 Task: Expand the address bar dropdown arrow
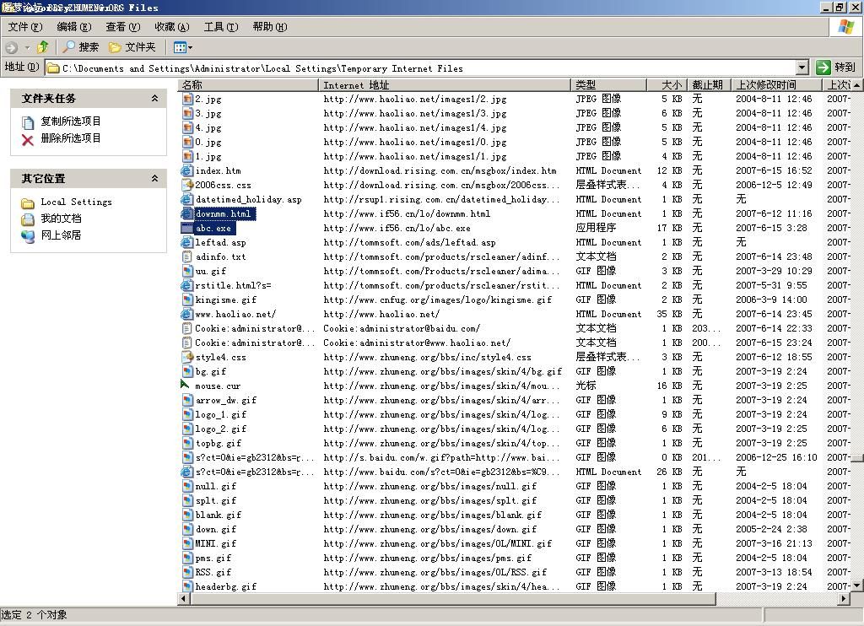(x=802, y=67)
